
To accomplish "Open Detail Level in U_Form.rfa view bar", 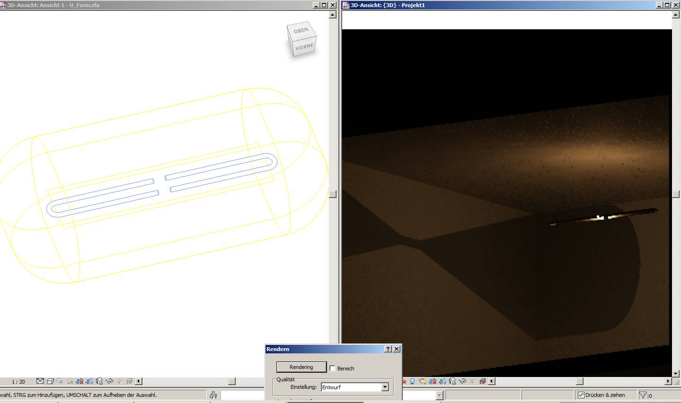I will click(40, 381).
